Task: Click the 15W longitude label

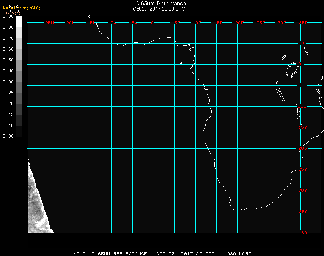Action: click(x=91, y=23)
